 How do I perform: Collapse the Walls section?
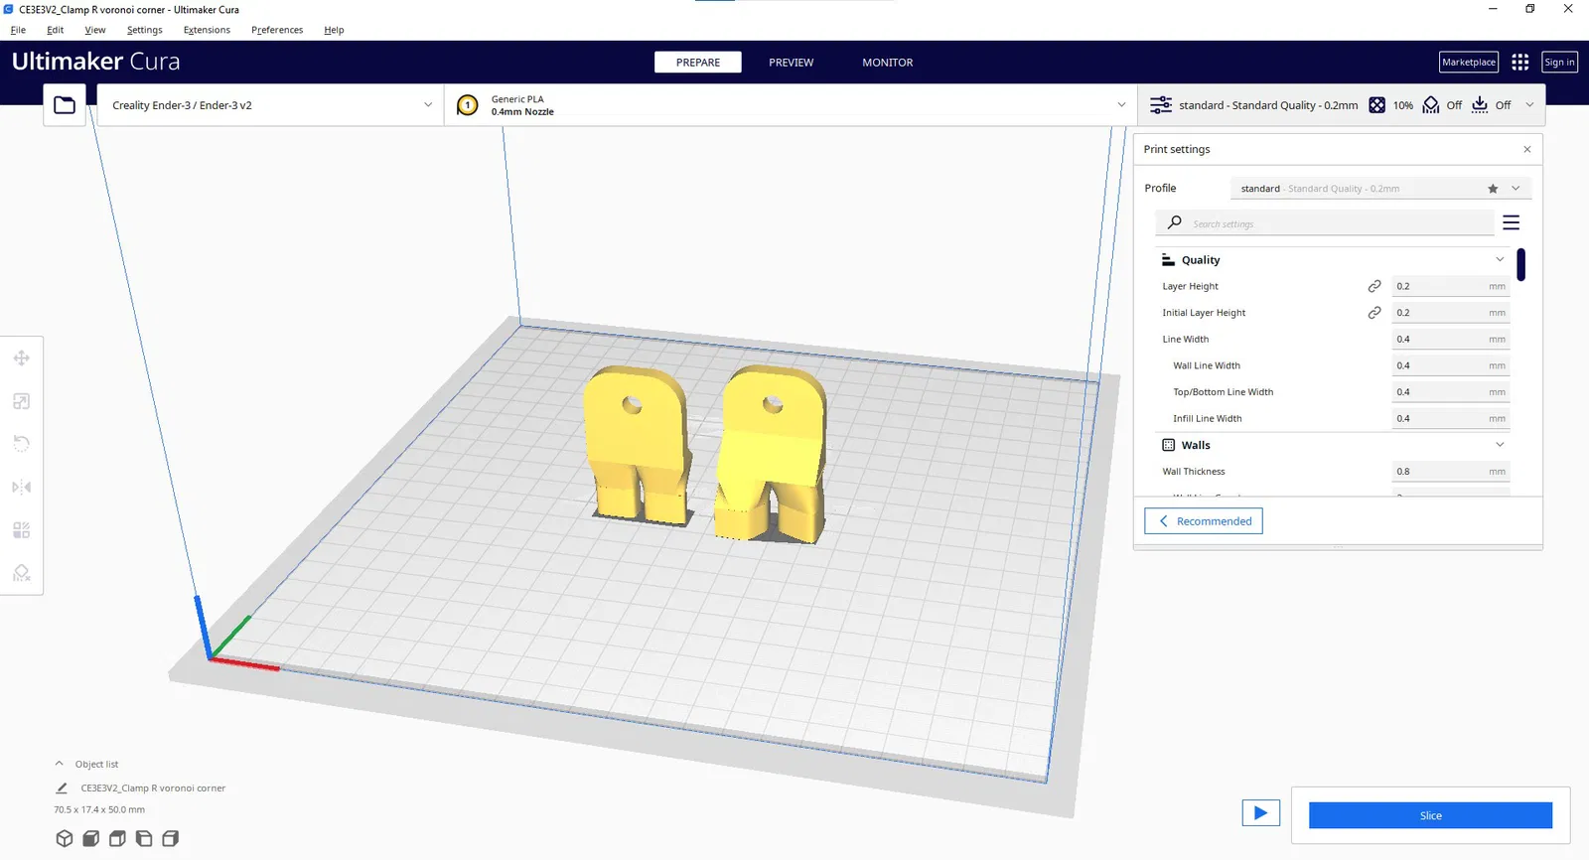pos(1500,445)
